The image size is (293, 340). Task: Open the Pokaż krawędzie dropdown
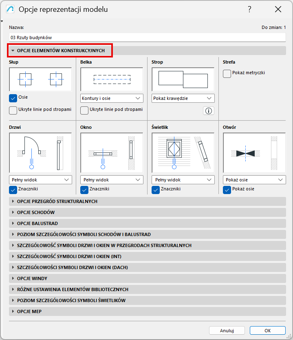pos(183,98)
